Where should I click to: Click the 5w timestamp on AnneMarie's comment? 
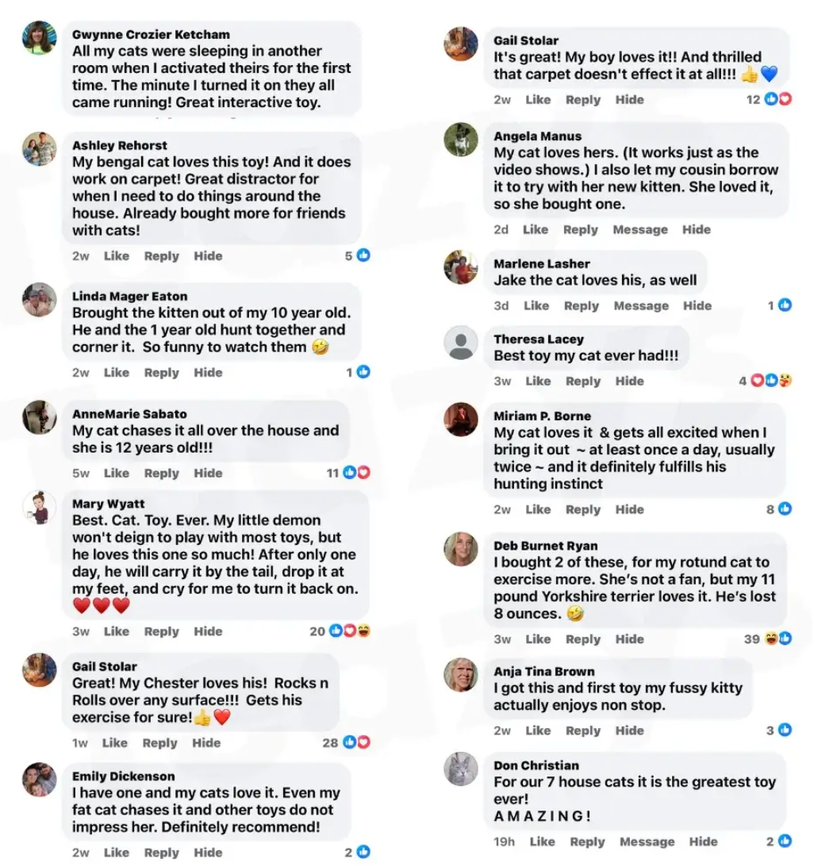pyautogui.click(x=81, y=473)
